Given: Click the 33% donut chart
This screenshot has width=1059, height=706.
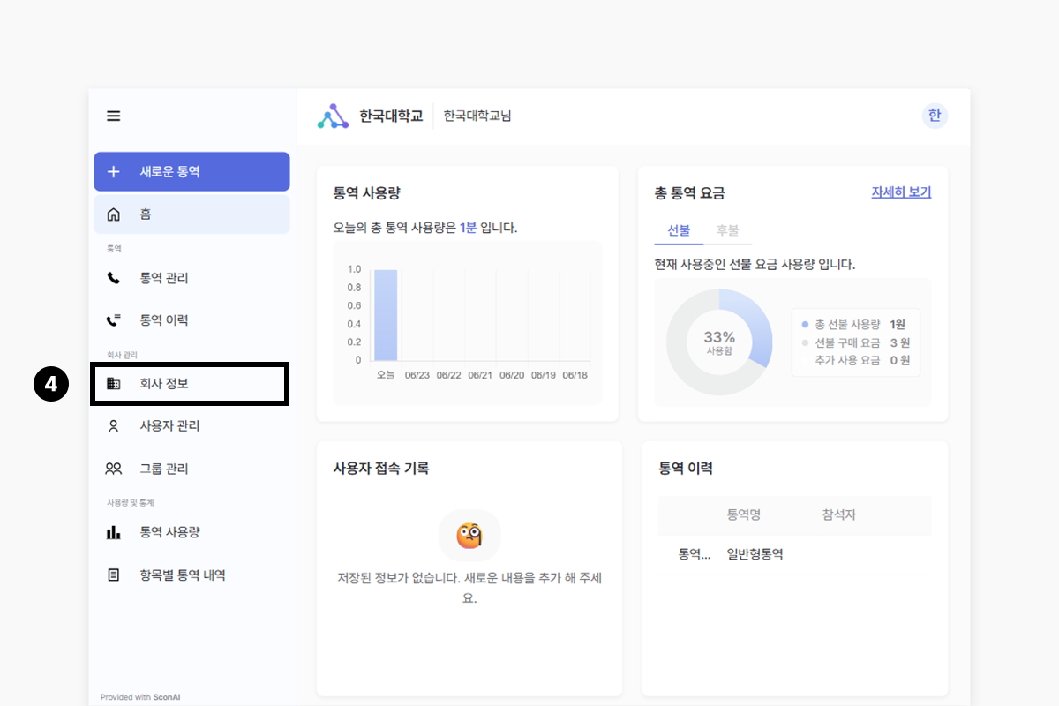Looking at the screenshot, I should (x=719, y=342).
